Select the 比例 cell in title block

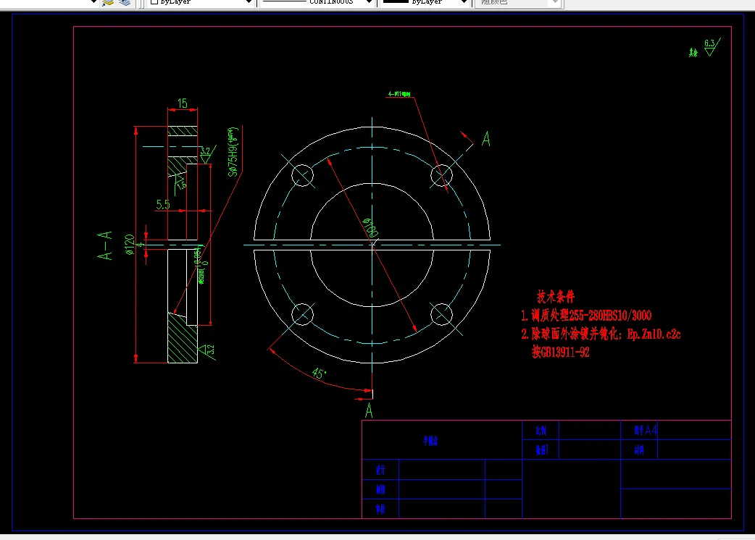tap(541, 431)
